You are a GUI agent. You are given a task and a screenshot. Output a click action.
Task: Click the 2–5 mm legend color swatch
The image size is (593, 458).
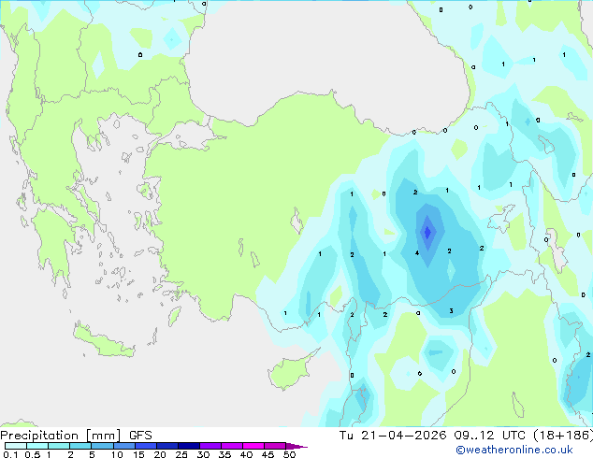[80, 446]
